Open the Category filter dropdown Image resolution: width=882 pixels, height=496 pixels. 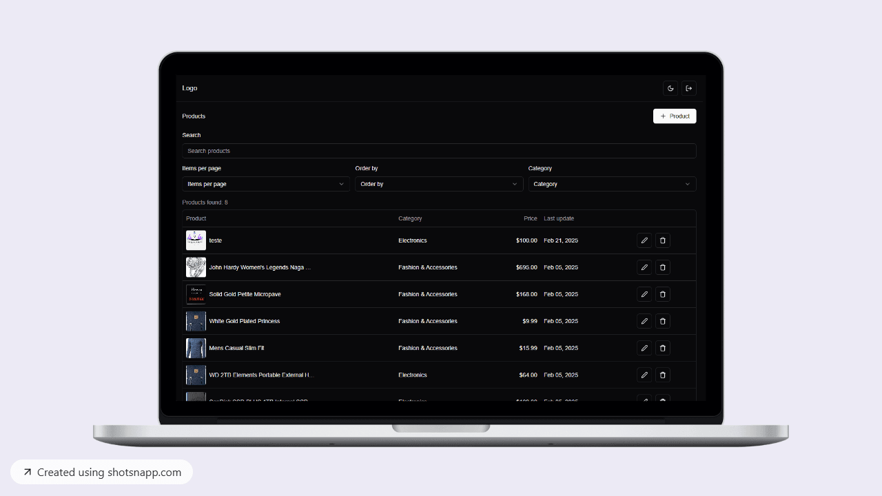[x=612, y=184]
